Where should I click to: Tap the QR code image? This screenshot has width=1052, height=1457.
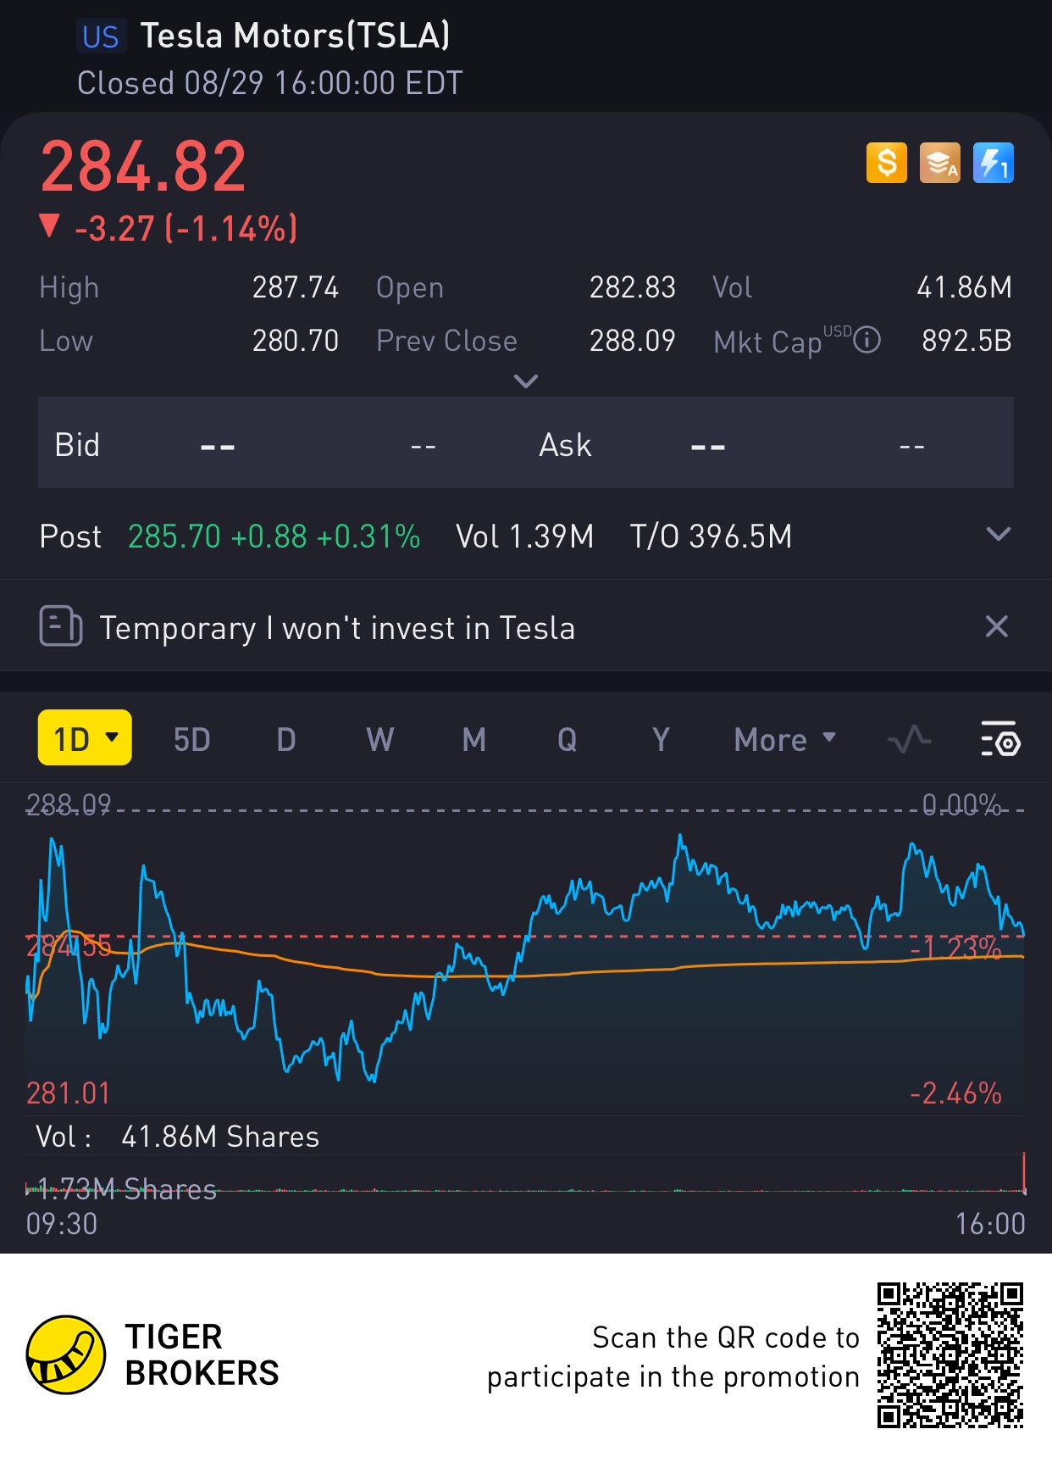pos(950,1354)
